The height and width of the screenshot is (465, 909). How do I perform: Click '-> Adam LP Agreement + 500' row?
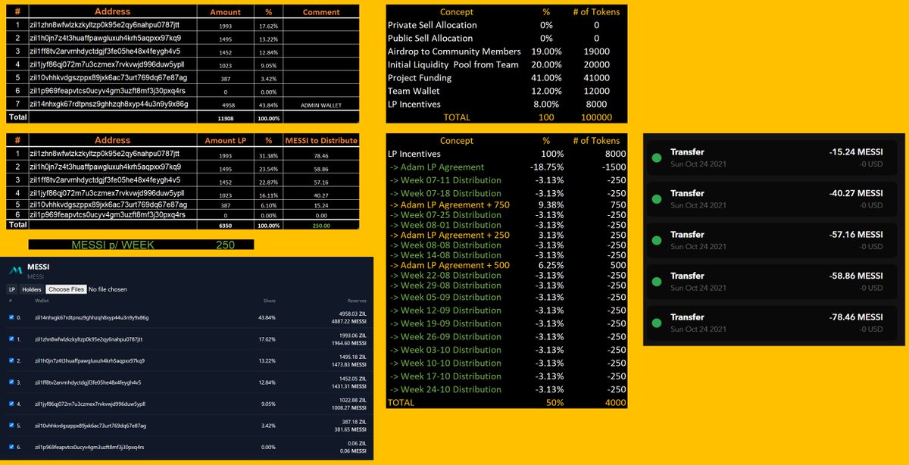point(449,265)
